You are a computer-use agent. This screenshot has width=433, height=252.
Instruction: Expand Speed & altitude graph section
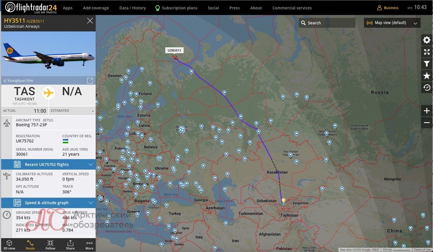point(48,203)
